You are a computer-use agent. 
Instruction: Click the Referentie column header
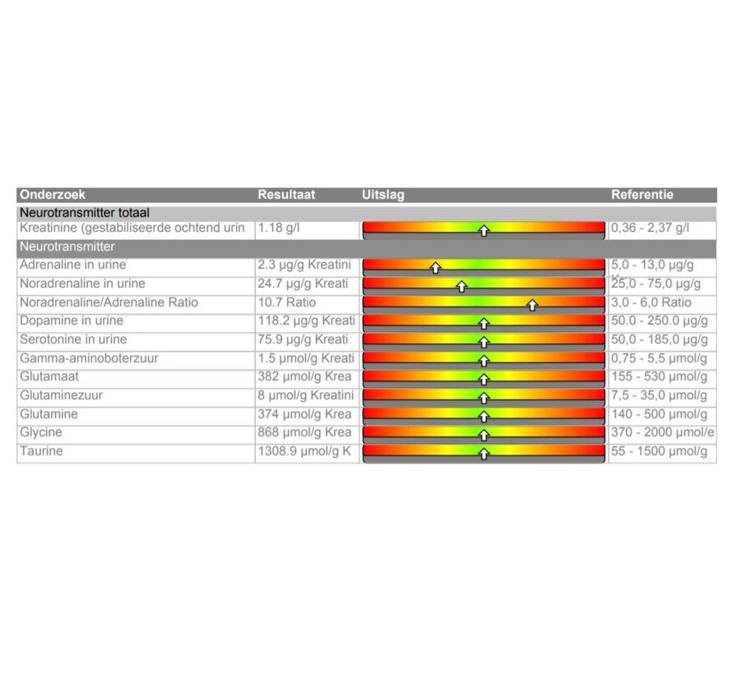point(642,195)
